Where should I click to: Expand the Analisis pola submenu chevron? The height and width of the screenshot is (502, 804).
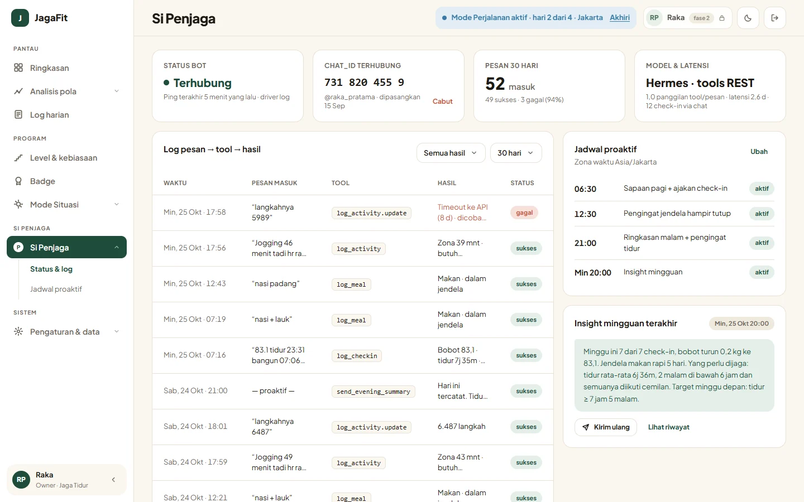tap(117, 91)
